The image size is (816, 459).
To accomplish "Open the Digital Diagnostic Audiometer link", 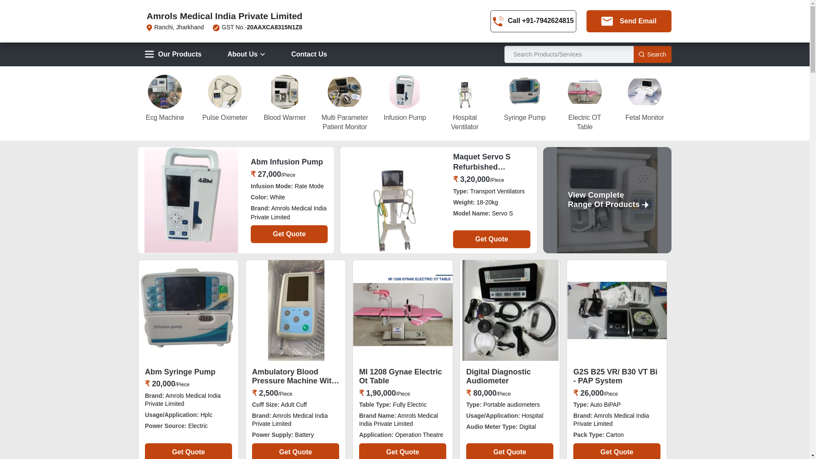I will (499, 377).
